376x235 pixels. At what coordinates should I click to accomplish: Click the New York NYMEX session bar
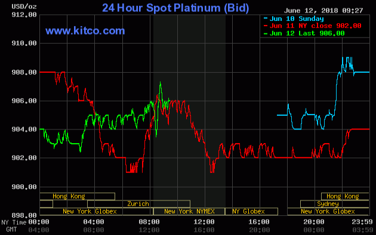[x=189, y=211]
